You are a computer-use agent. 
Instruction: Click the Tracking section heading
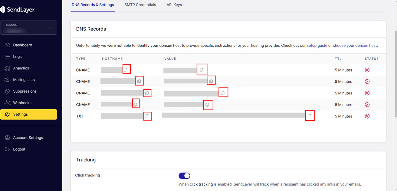coord(86,160)
